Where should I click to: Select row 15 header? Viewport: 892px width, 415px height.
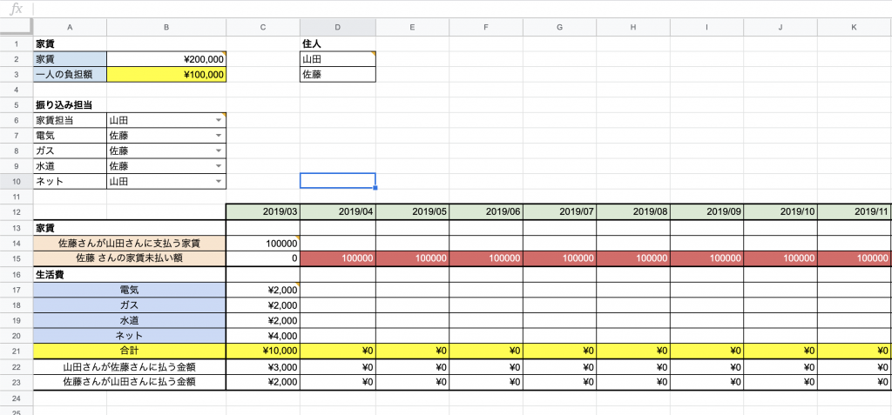17,258
